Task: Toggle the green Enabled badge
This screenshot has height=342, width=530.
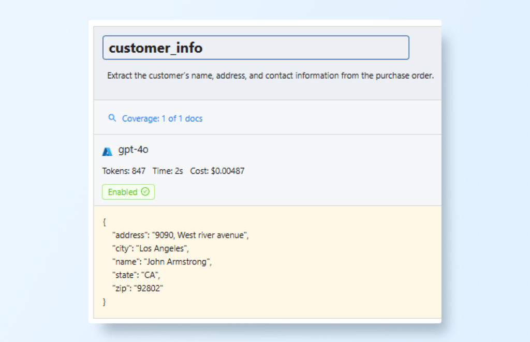Action: point(128,192)
